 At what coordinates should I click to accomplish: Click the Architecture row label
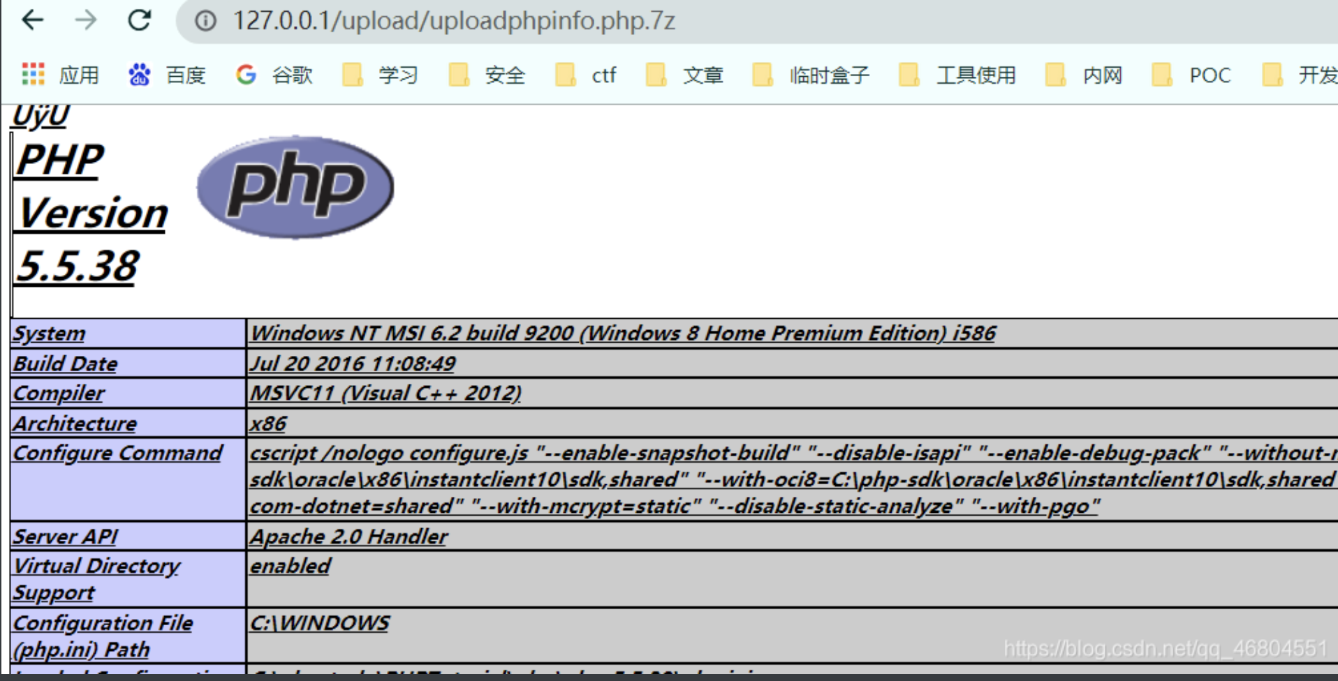(75, 424)
